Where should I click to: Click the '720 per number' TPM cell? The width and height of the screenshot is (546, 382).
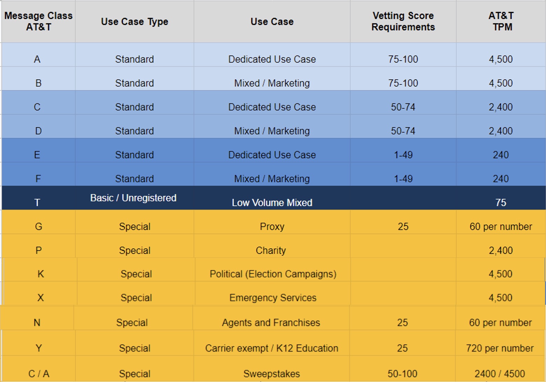tap(500, 348)
